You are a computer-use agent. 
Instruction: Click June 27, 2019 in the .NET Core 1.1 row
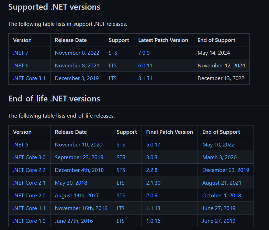tap(219, 208)
